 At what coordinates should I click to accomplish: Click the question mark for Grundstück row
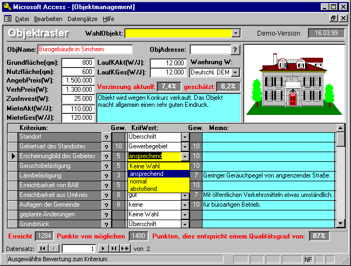[106, 224]
